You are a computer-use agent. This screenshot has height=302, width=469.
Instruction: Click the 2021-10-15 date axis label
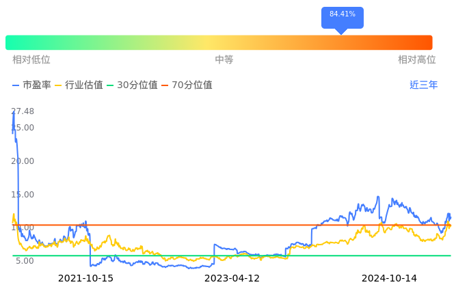(x=85, y=279)
